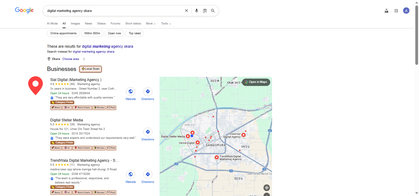Open the three-dot menu beside Choose area

84,59
